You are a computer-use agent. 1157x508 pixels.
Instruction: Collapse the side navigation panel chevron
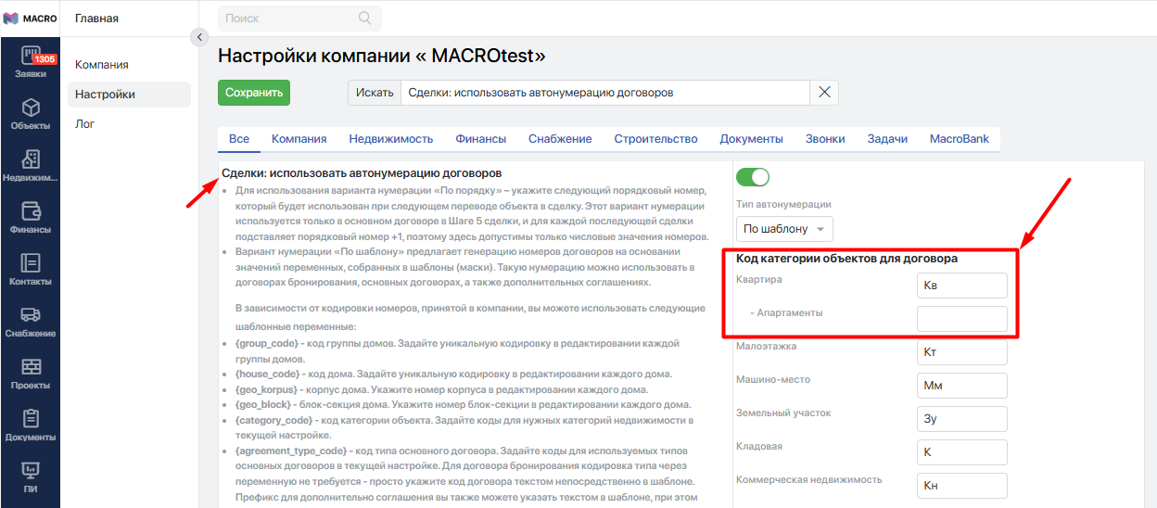[198, 37]
